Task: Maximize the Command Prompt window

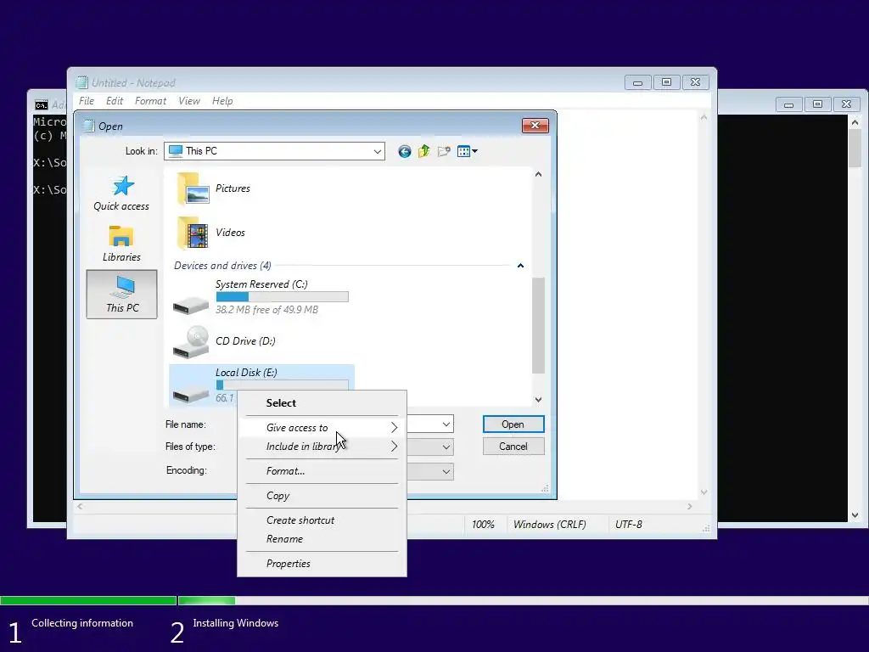Action: pyautogui.click(x=817, y=104)
